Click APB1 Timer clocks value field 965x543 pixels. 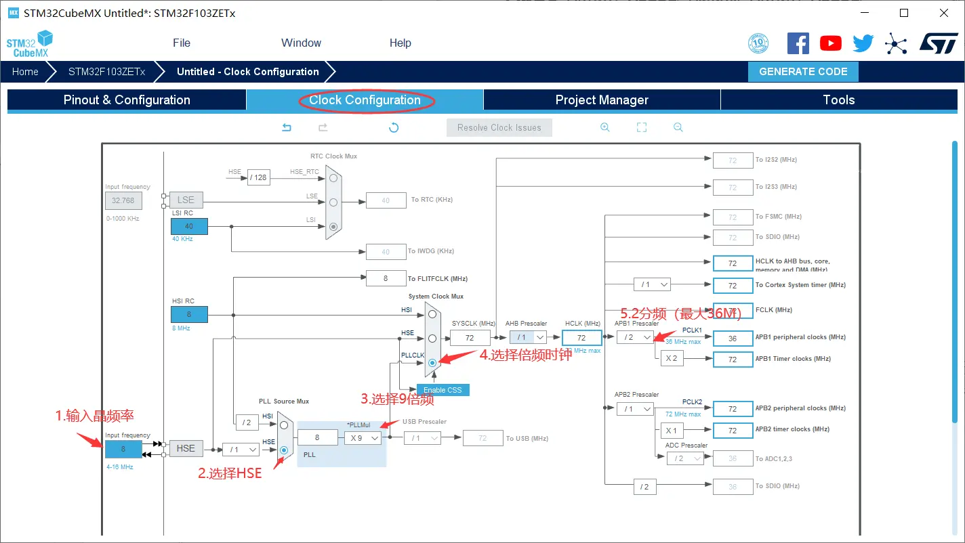point(733,360)
